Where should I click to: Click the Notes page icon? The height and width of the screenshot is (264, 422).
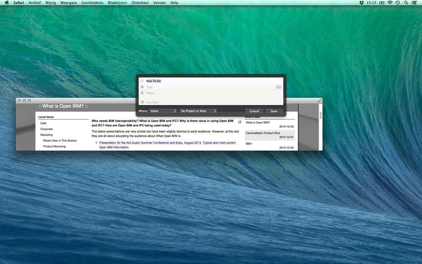142,93
